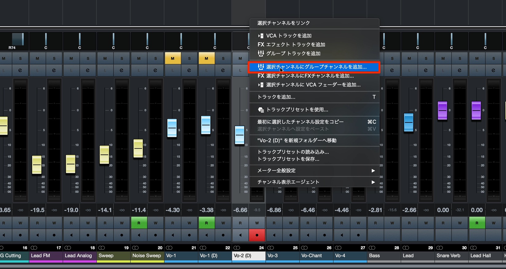
Task: Click monitor speaker icon on Sweep channel
Action: click(105, 235)
